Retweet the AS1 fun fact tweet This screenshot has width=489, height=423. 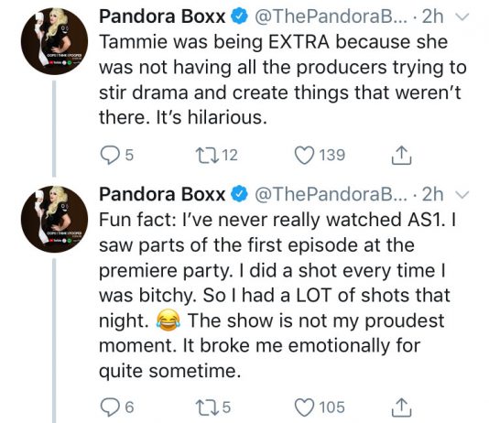point(202,407)
